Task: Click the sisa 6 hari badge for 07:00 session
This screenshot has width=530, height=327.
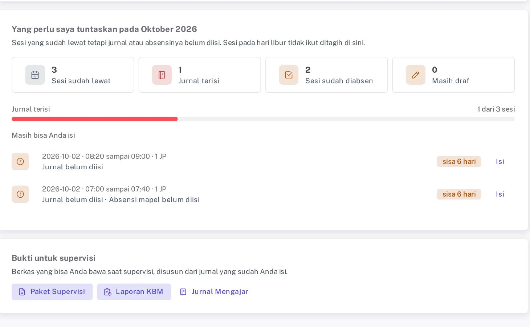Action: click(x=459, y=194)
